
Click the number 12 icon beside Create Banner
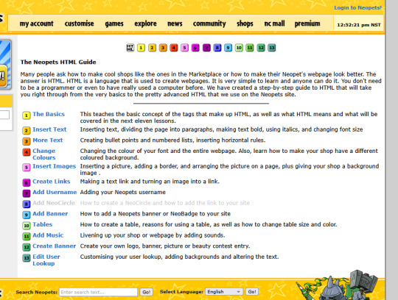pos(27,247)
